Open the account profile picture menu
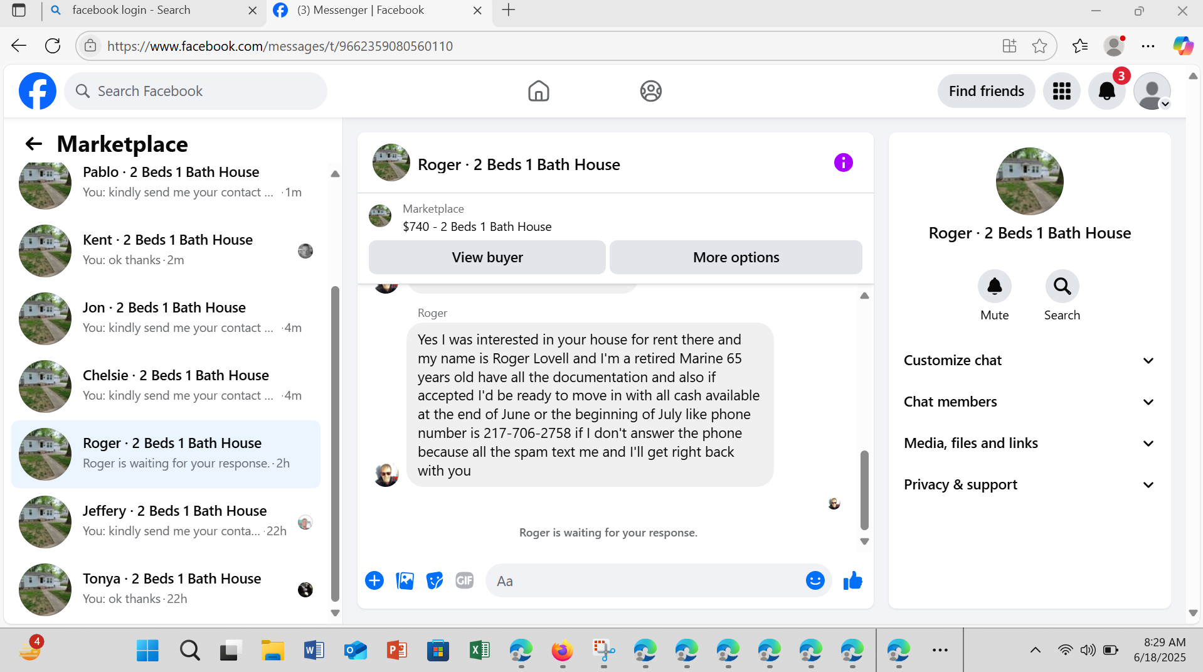The width and height of the screenshot is (1203, 672). (x=1152, y=91)
